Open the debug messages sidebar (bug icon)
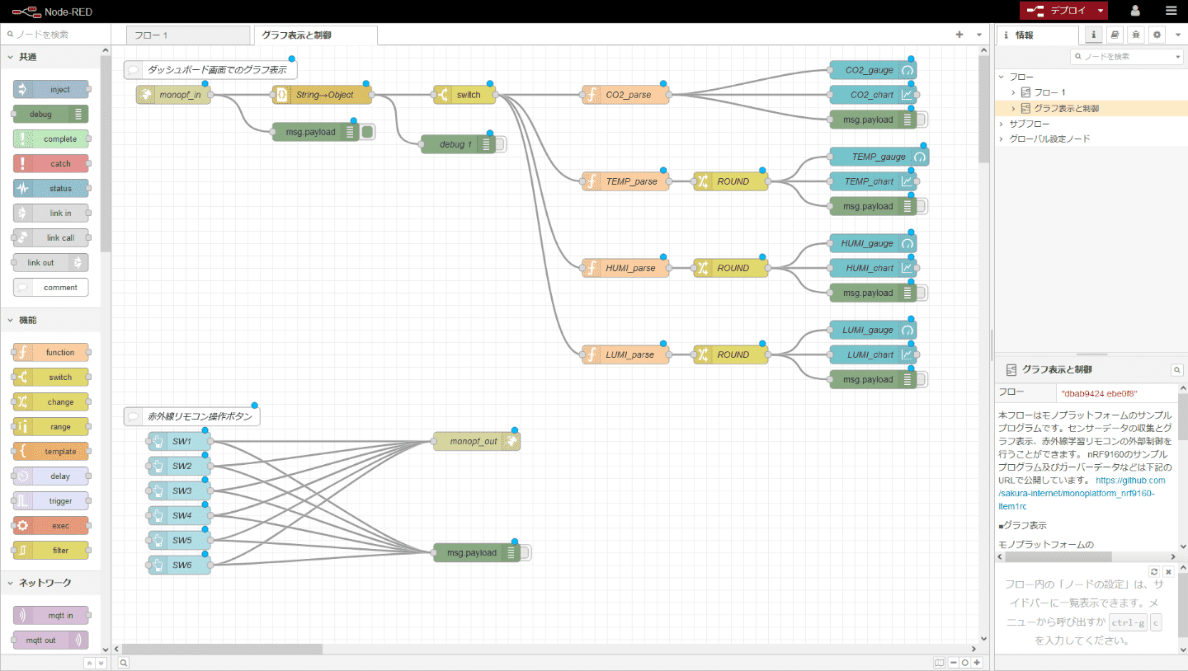Screen dimensions: 1188x671 [1136, 35]
